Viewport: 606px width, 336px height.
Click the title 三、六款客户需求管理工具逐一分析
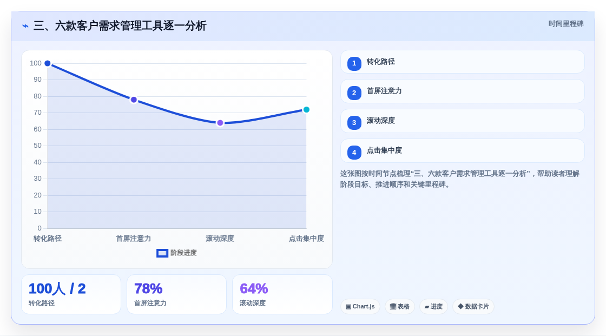(x=120, y=26)
